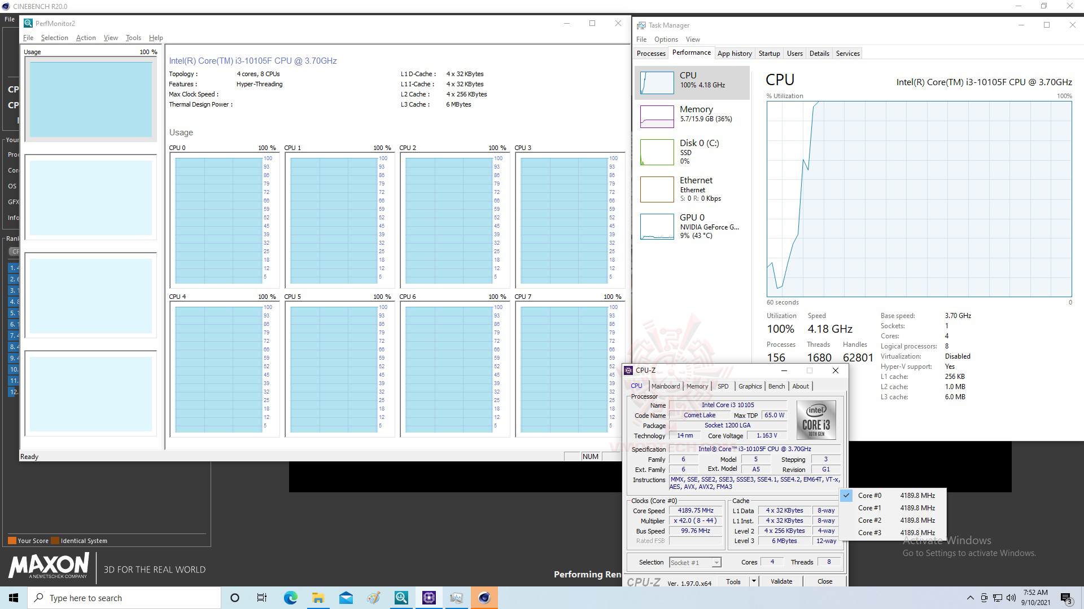Switch to Cinebench taskbar icon
Screen dimensions: 1084x609
tap(484, 598)
